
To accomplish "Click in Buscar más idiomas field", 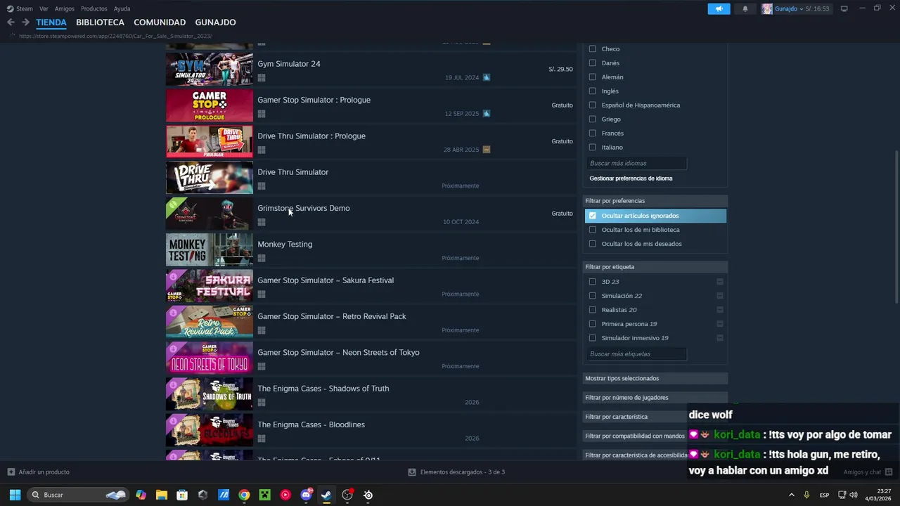I will pos(636,163).
